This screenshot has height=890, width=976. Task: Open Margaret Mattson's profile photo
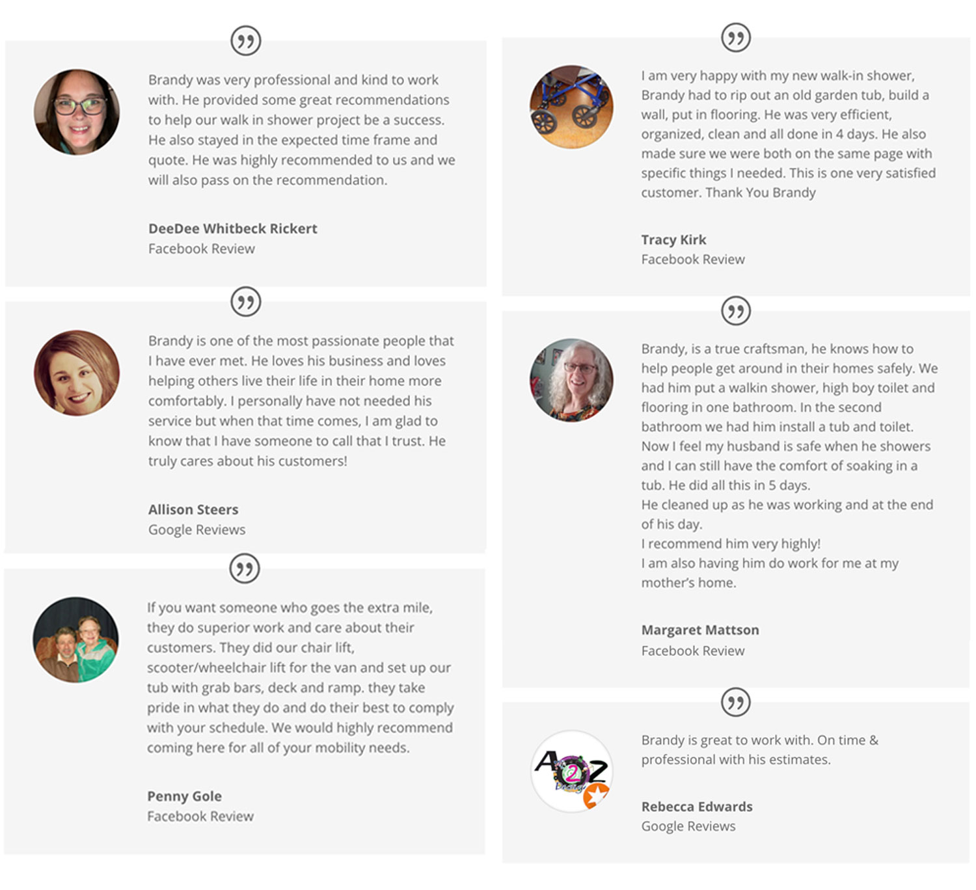(x=571, y=380)
